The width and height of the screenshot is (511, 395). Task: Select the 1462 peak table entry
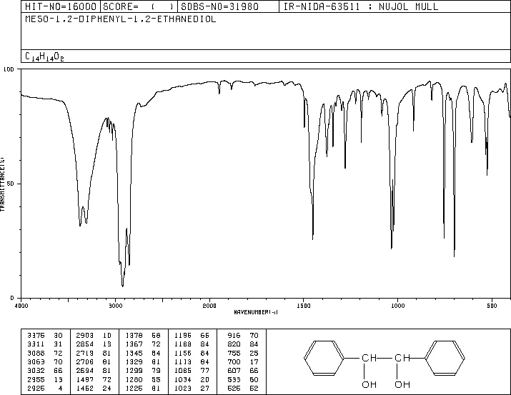94,389
